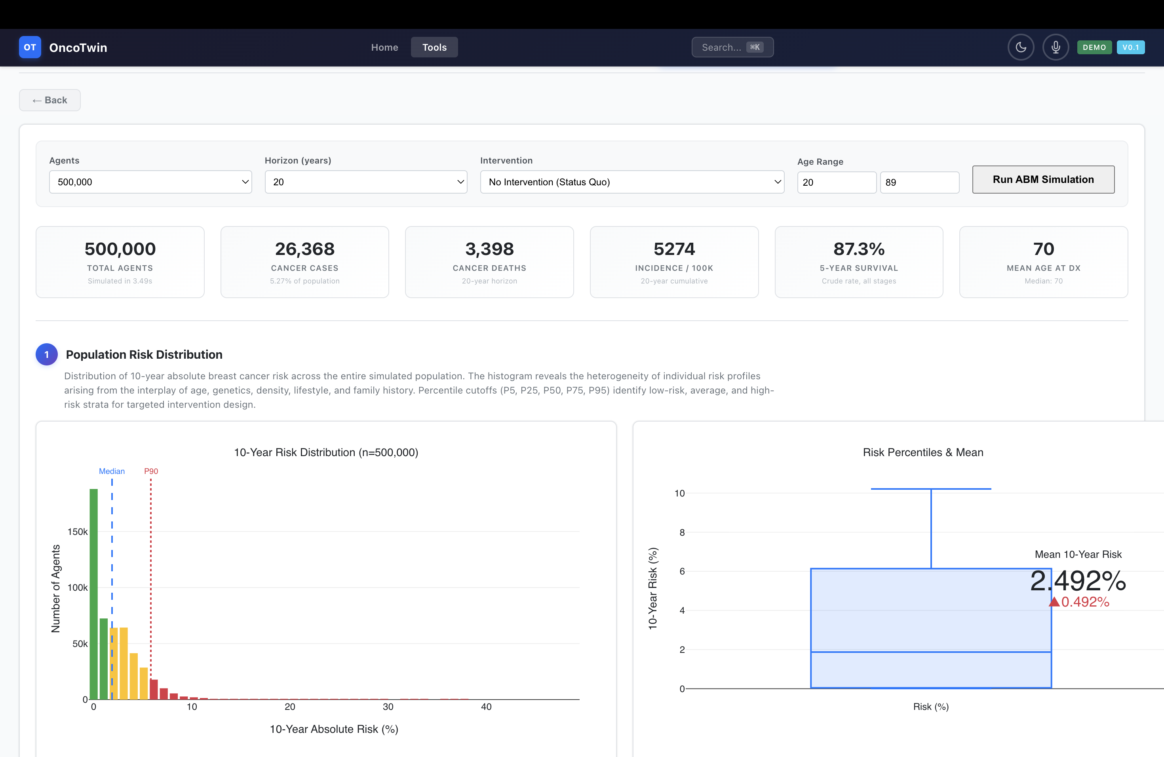Go to the Home tab
The width and height of the screenshot is (1164, 757).
coord(384,48)
